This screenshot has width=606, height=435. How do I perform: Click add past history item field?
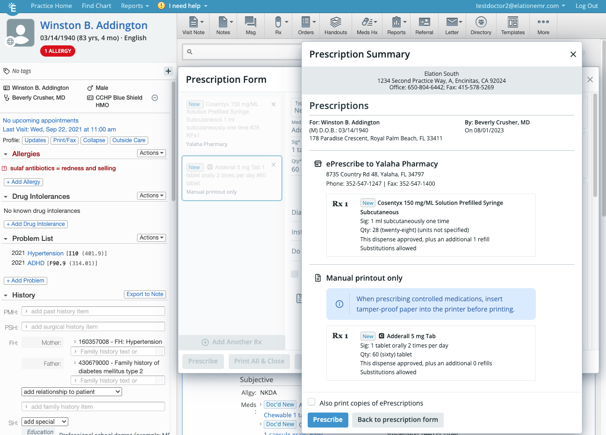[x=93, y=311]
